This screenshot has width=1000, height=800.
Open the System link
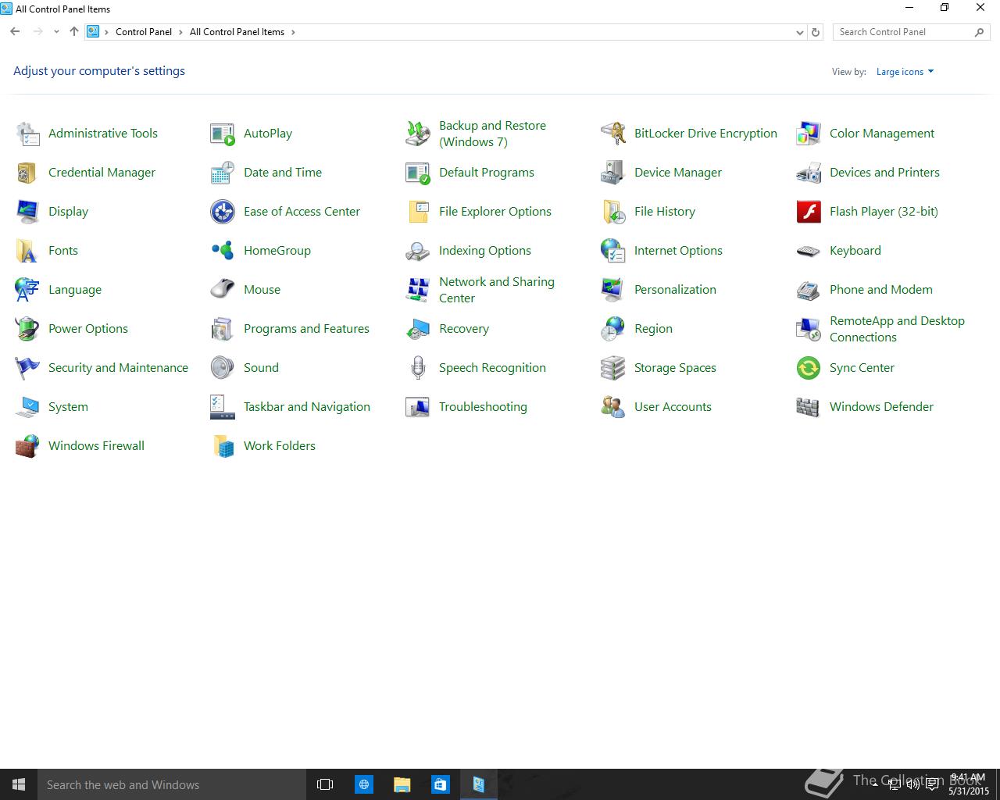[68, 407]
